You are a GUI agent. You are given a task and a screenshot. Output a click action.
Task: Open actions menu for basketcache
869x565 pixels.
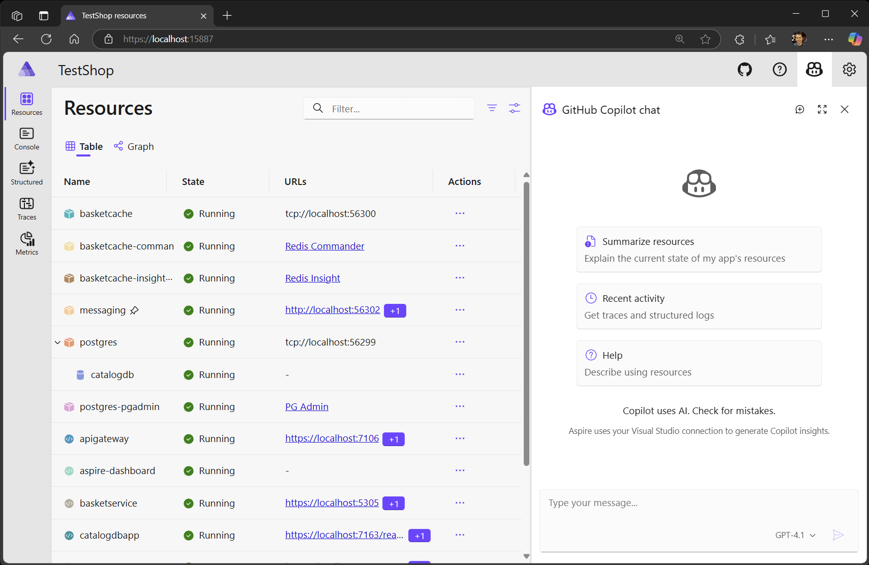coord(460,214)
